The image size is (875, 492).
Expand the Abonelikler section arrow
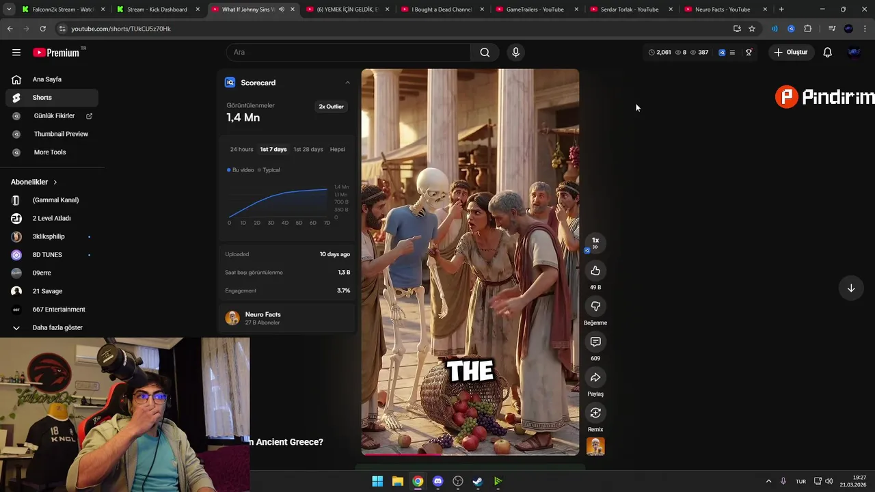point(55,182)
